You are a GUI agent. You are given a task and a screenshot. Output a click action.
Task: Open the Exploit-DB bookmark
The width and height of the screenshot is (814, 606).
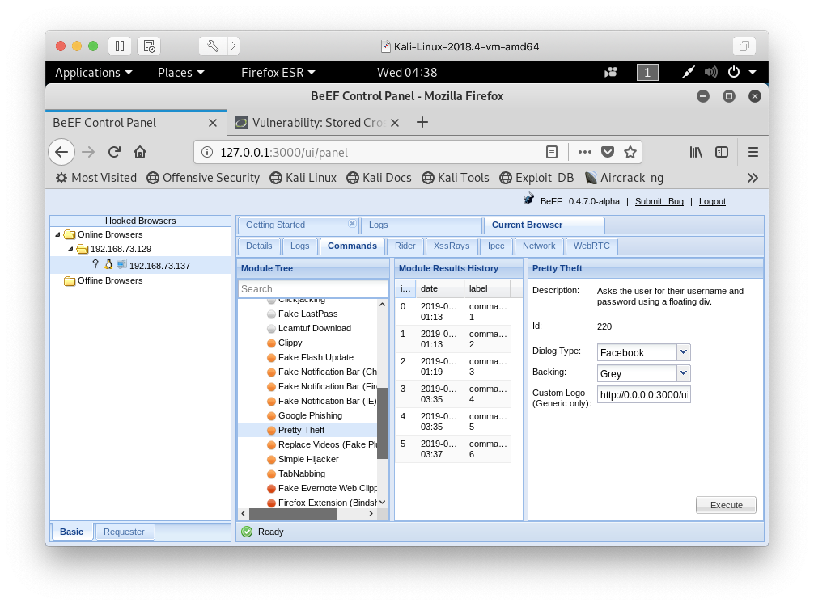[x=537, y=178]
